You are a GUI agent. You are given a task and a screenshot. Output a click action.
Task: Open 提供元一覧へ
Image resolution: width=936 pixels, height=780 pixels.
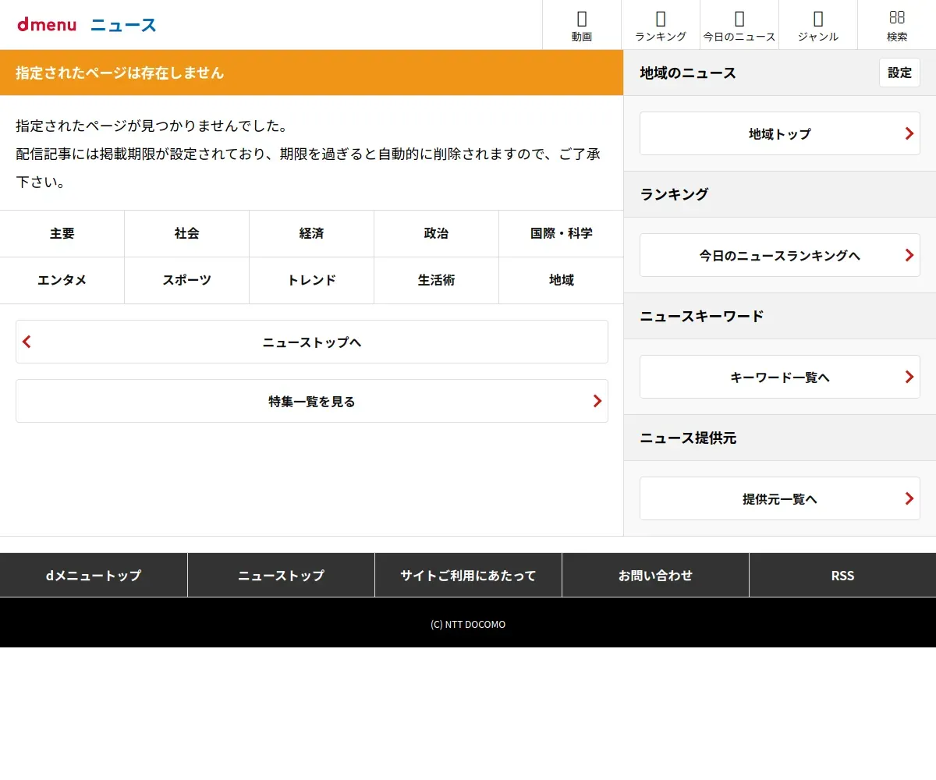780,498
